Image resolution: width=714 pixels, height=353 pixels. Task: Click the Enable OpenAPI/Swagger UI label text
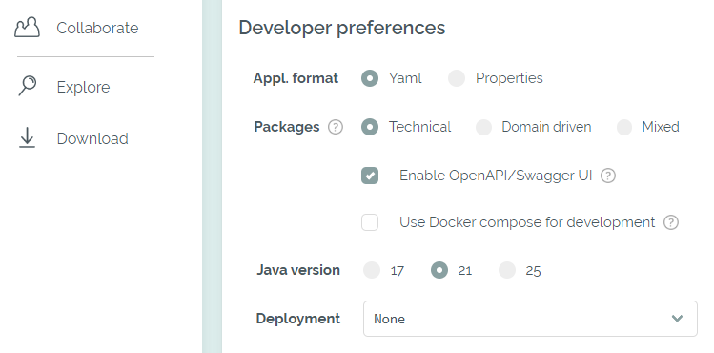[x=496, y=176]
